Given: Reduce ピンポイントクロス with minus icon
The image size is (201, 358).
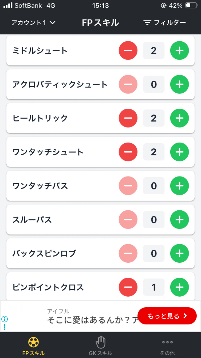Looking at the screenshot, I should (x=128, y=287).
